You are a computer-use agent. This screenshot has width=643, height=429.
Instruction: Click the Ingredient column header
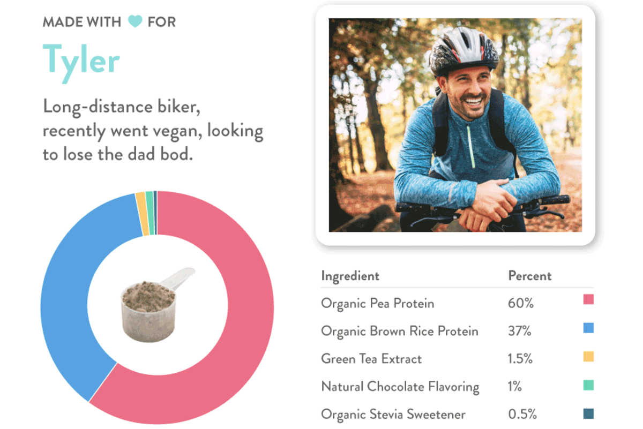350,276
